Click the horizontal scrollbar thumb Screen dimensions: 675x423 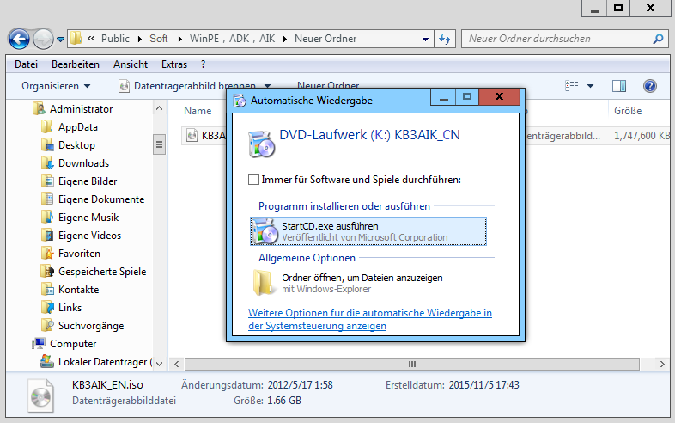pyautogui.click(x=412, y=365)
